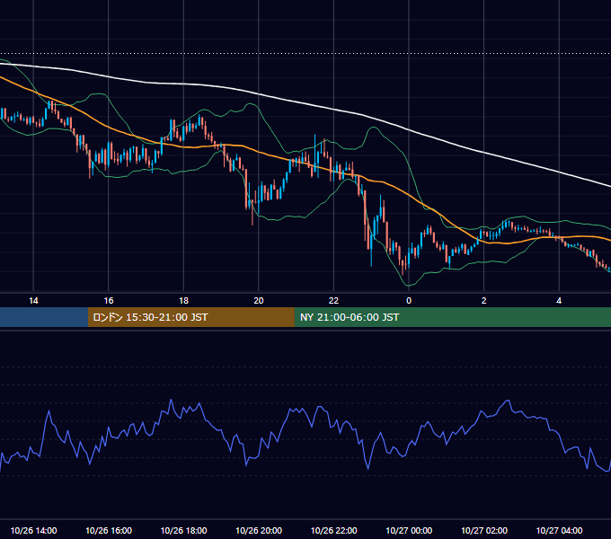Click the 0 hour label on price chart axis
611x539 pixels.
409,301
